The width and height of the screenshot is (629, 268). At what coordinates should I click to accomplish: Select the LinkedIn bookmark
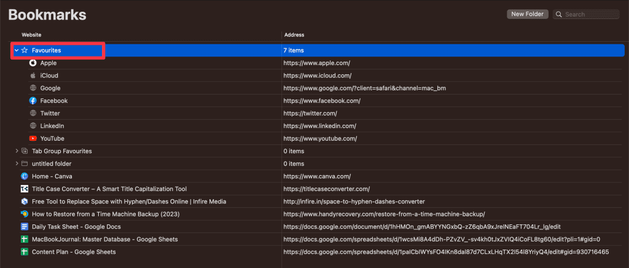(52, 126)
